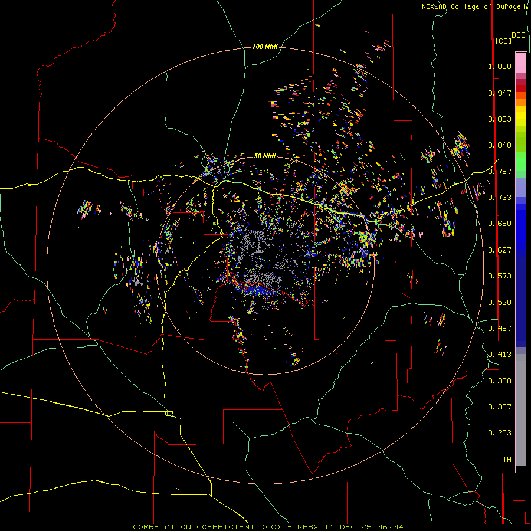The width and height of the screenshot is (531, 531).
Task: Click the bright green color bar segment
Action: 521,161
